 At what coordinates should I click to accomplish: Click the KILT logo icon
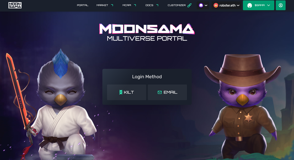121,92
